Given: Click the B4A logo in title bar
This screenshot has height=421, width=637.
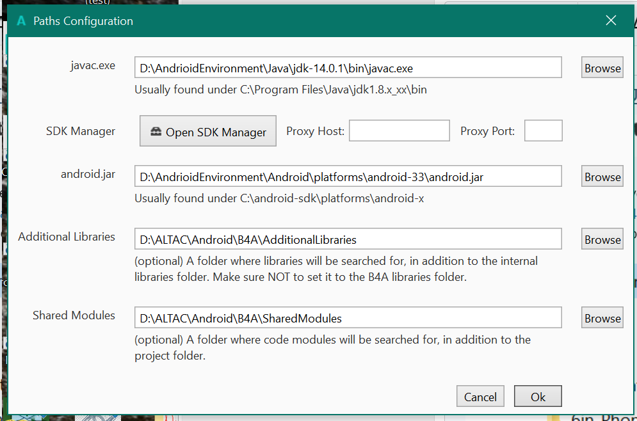Looking at the screenshot, I should pyautogui.click(x=22, y=21).
